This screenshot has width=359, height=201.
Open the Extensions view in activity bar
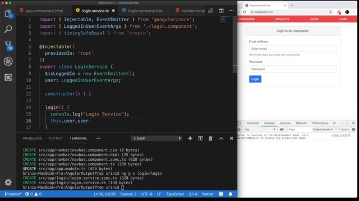(8, 77)
